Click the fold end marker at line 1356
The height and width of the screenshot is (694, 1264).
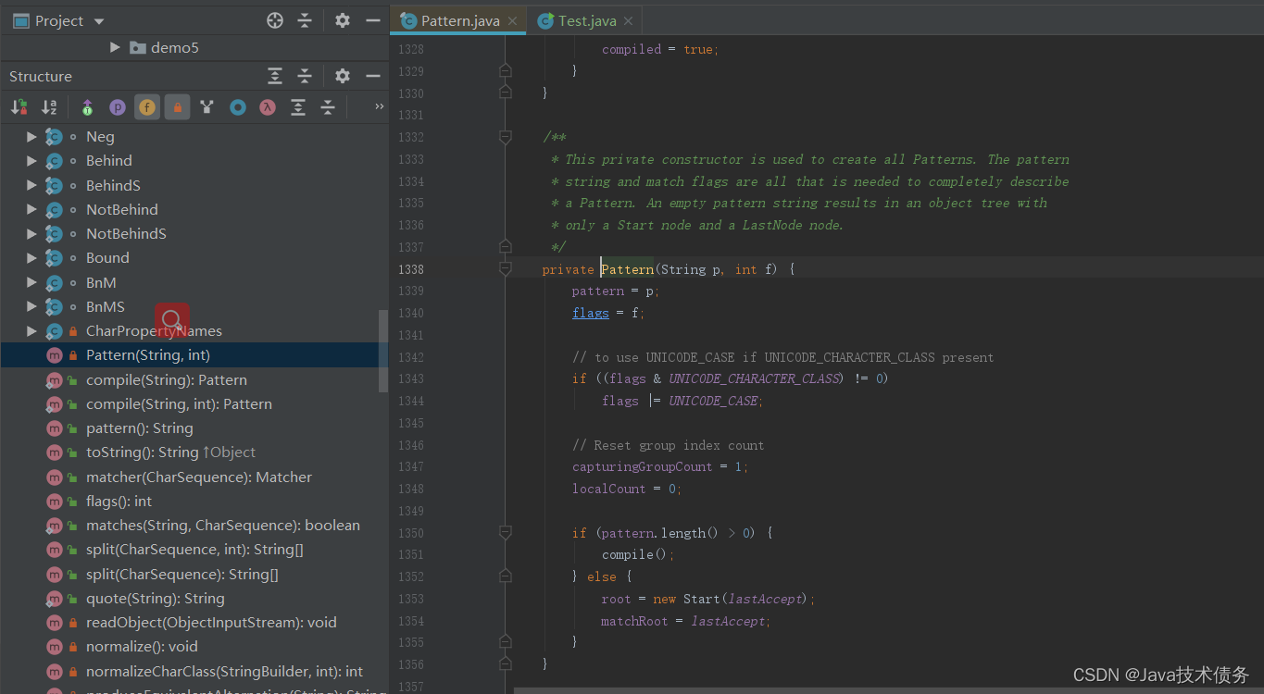coord(505,664)
